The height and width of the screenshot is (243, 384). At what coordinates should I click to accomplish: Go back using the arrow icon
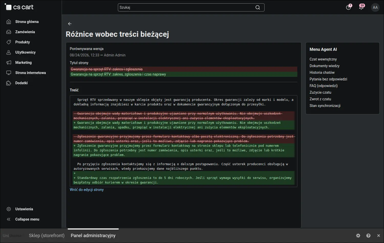tap(70, 24)
